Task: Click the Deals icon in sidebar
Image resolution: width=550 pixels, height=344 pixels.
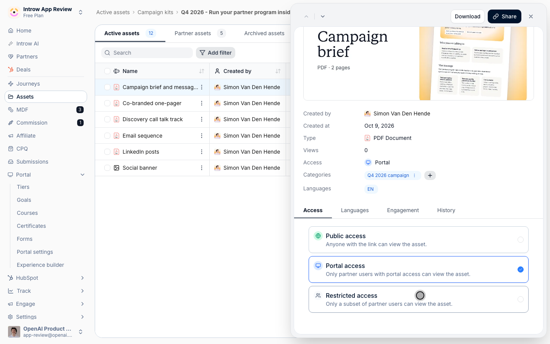Action: click(x=11, y=70)
